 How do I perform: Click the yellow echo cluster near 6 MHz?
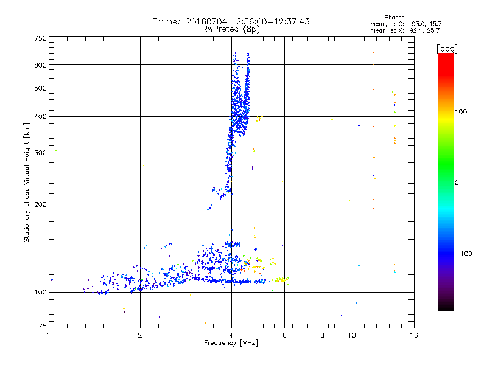click(x=282, y=280)
